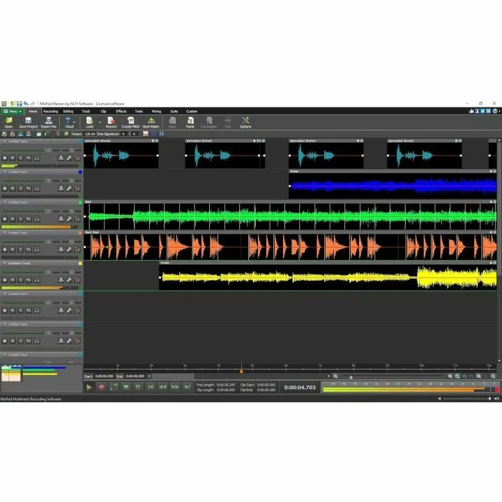Open the wrench settings on the fourth track

69,250
